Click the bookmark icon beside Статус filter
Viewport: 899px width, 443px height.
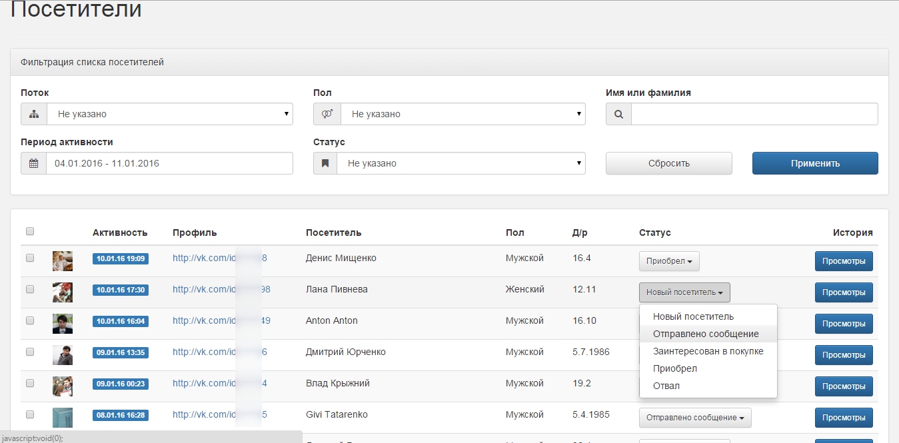tap(325, 163)
